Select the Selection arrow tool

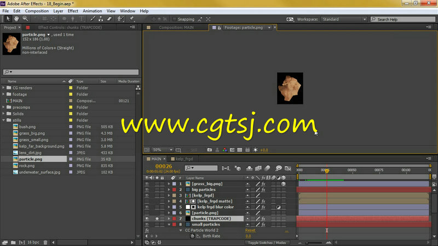pyautogui.click(x=8, y=19)
